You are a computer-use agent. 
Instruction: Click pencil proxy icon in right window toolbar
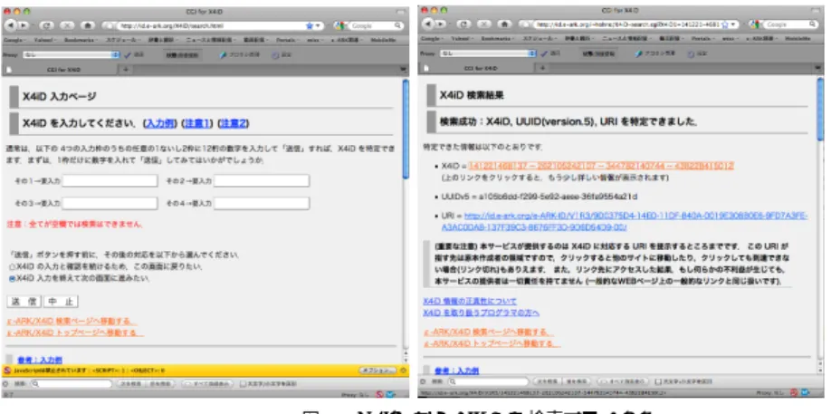click(638, 53)
